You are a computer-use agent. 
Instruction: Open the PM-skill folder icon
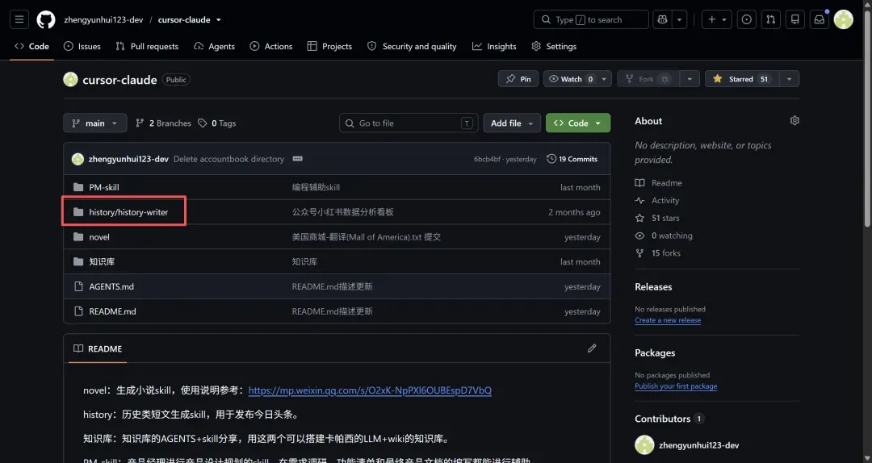(78, 187)
